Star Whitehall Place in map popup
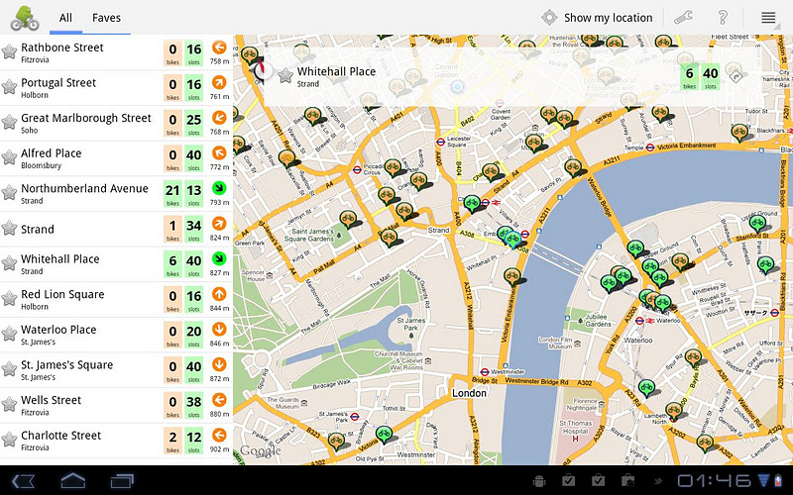The width and height of the screenshot is (793, 495). [x=285, y=76]
